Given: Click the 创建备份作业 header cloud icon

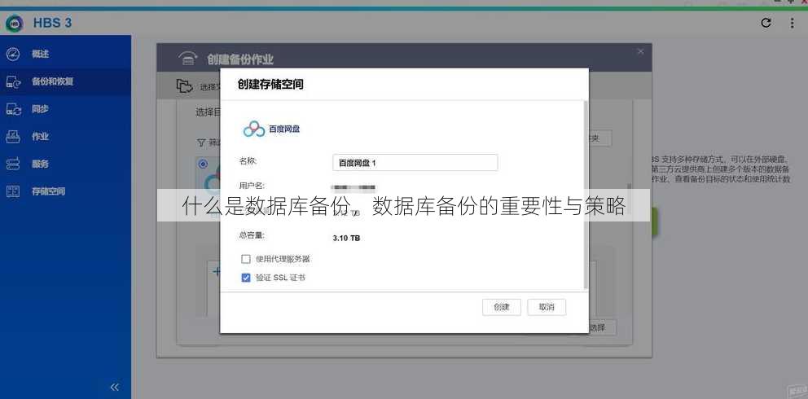Looking at the screenshot, I should pos(187,58).
